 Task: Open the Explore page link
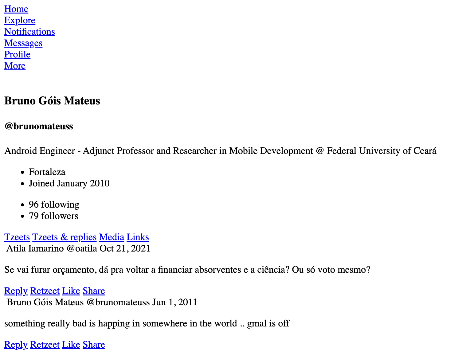click(20, 20)
